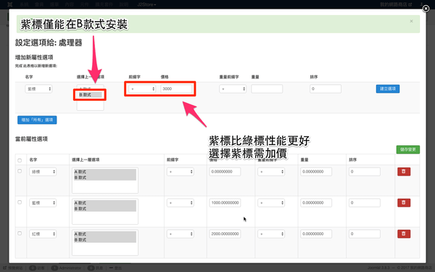This screenshot has width=435, height=272.
Task: Click the price field showing 1000.00000000
Action: click(x=225, y=202)
